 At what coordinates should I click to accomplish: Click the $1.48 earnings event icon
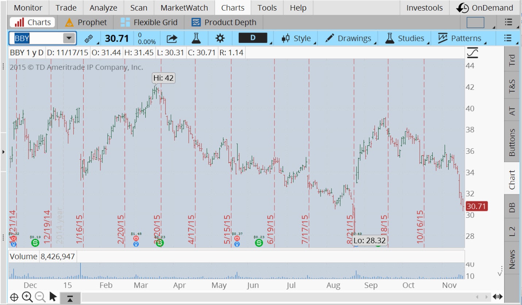pyautogui.click(x=136, y=238)
